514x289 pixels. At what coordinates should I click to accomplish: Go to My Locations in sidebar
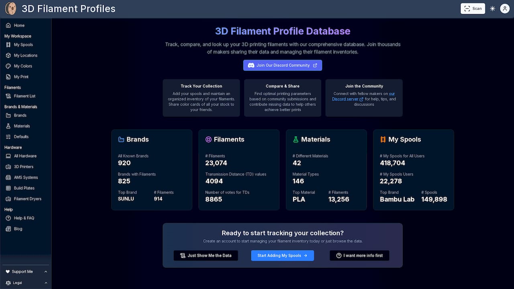tap(26, 55)
